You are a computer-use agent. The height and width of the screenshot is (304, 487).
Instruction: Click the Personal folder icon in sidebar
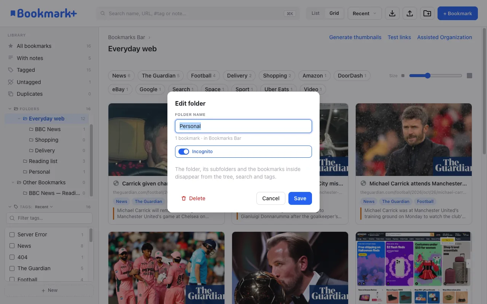pyautogui.click(x=25, y=172)
